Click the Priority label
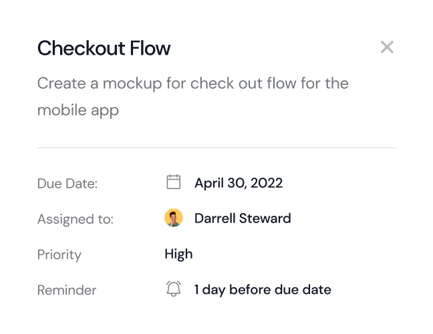 pyautogui.click(x=59, y=255)
